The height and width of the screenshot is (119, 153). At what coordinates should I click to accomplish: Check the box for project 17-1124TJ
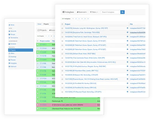(x=37, y=45)
